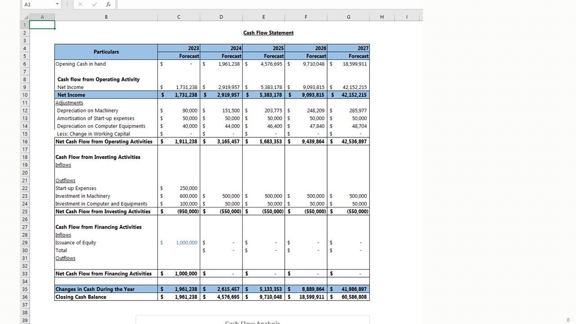This screenshot has width=576, height=324.
Task: Select column C header
Action: point(179,17)
